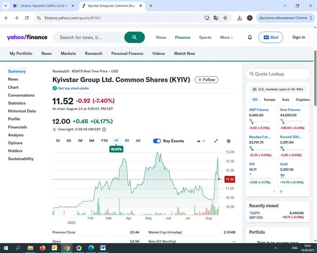Open Historical Data in sidebar
Image resolution: width=317 pixels, height=253 pixels.
(22, 111)
